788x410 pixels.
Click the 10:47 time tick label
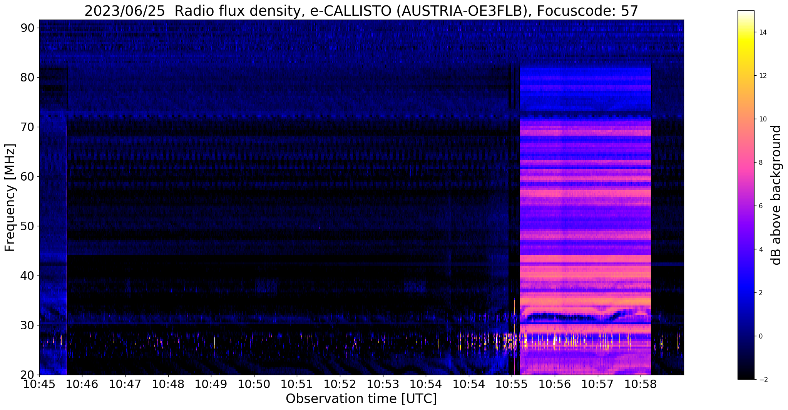pos(125,384)
